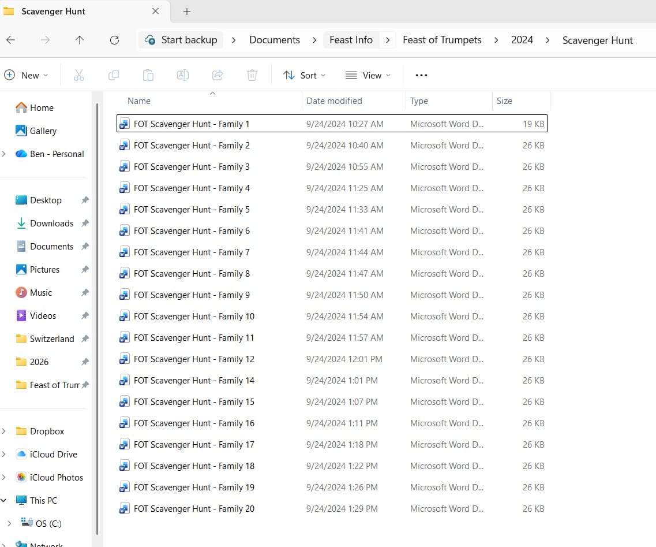Click chevron after 2024 breadcrumb
This screenshot has height=547, width=656.
547,40
